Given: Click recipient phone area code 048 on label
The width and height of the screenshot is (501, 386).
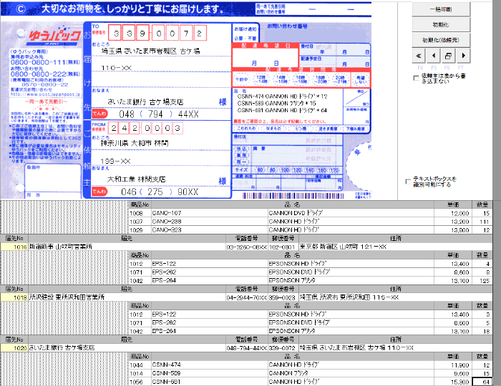Looking at the screenshot, I should pos(127,114).
